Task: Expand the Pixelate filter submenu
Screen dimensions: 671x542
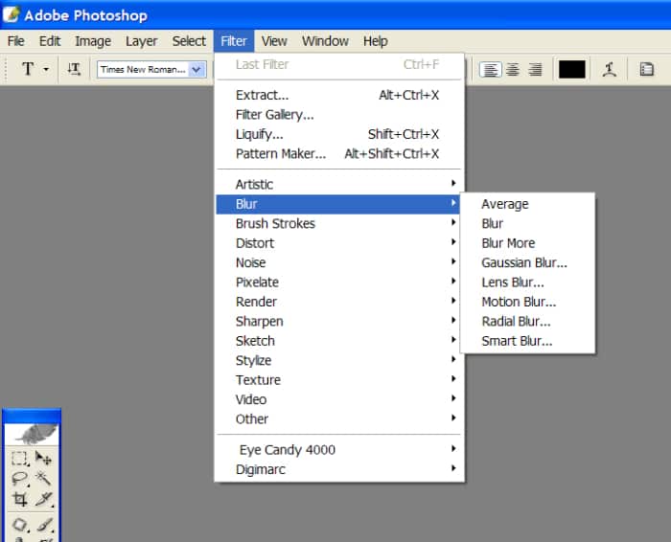Action: pyautogui.click(x=337, y=282)
